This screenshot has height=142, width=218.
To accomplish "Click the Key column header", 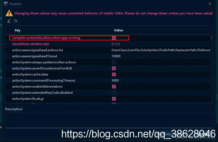I will point(18,30).
